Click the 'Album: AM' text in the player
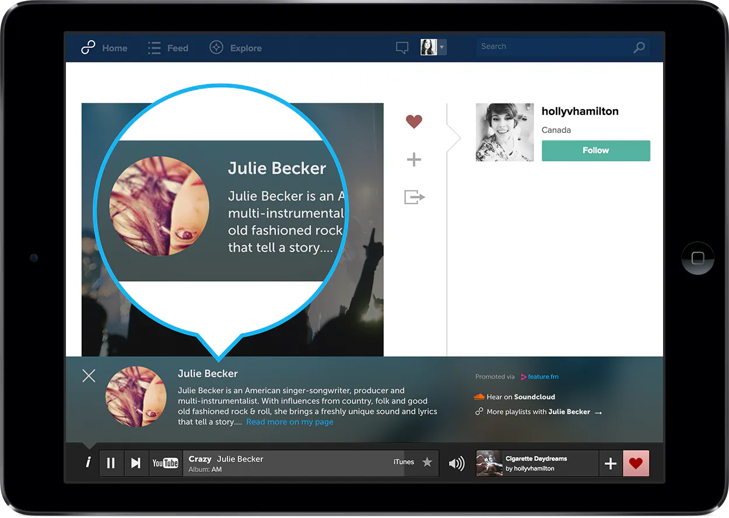The height and width of the screenshot is (518, 729). click(205, 470)
